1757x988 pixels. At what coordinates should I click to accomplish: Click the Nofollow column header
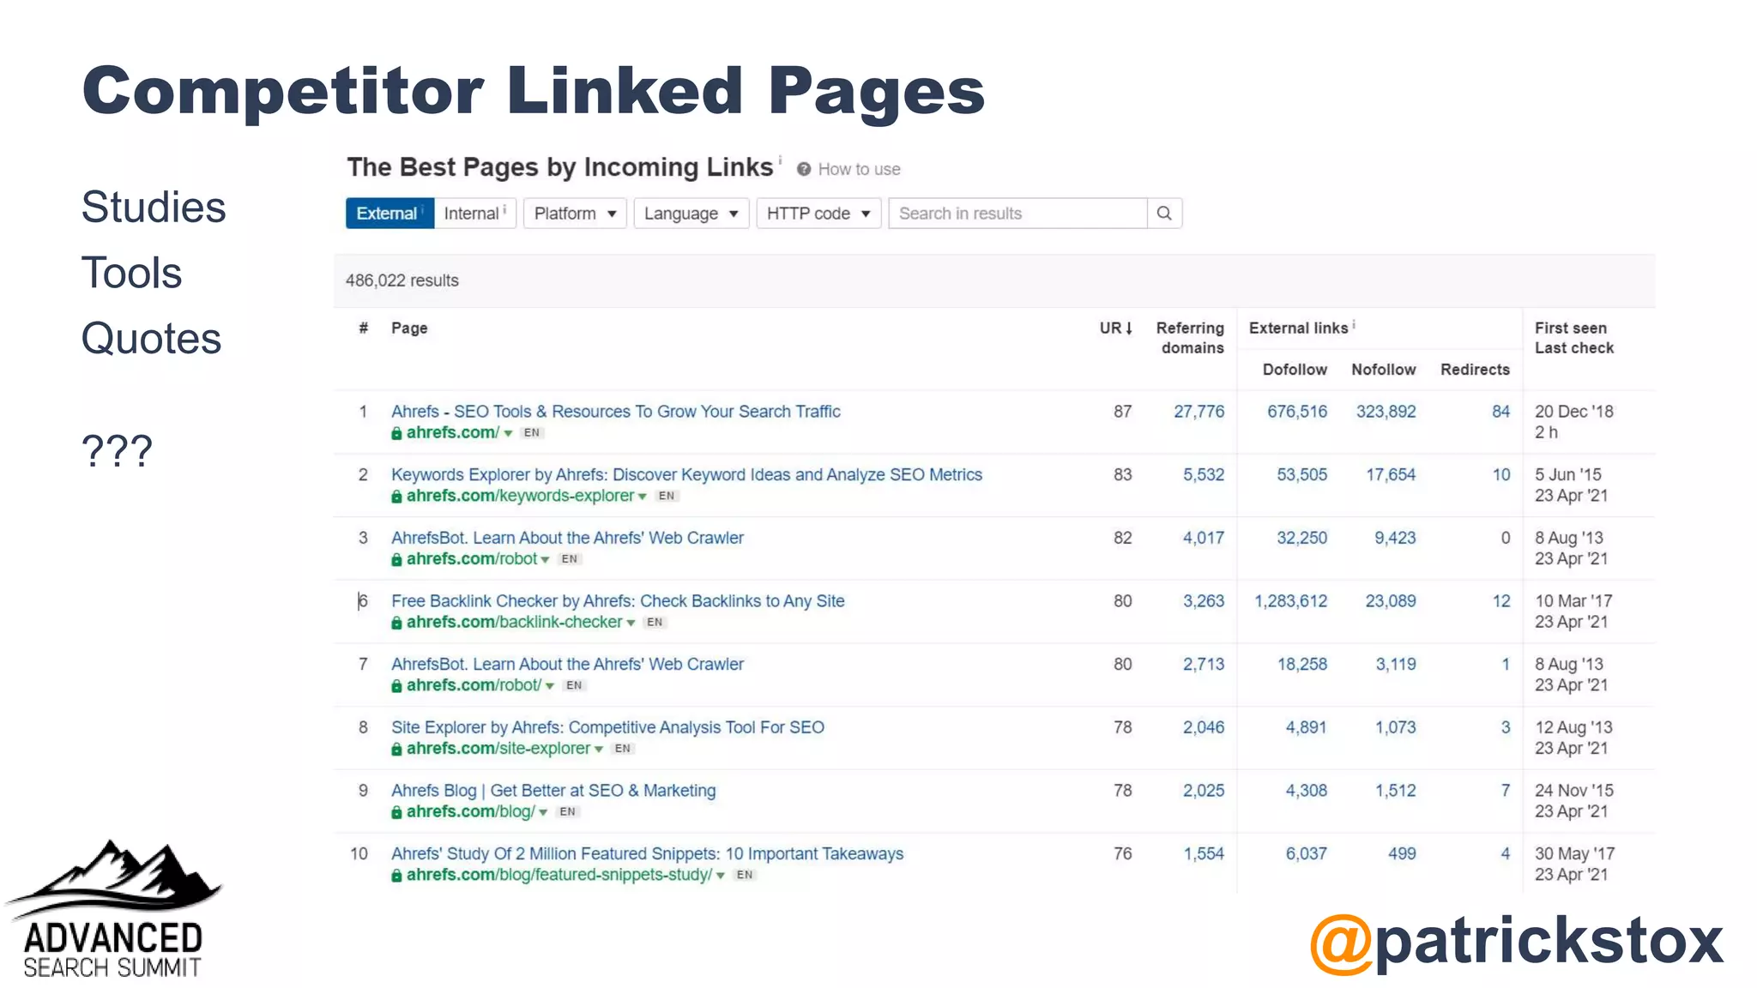point(1383,370)
